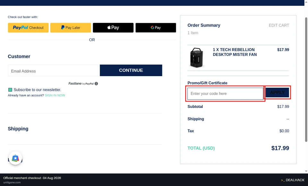
Task: Open the EDIT CART link
Action: pyautogui.click(x=279, y=25)
